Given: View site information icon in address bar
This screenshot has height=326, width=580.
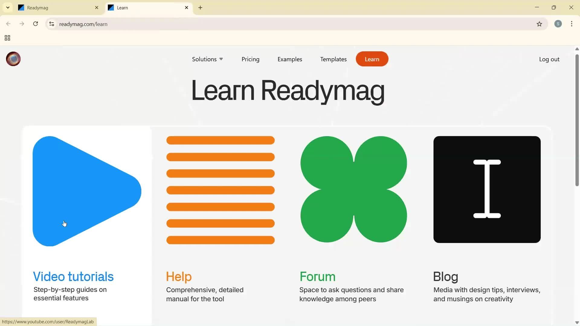Looking at the screenshot, I should (52, 24).
